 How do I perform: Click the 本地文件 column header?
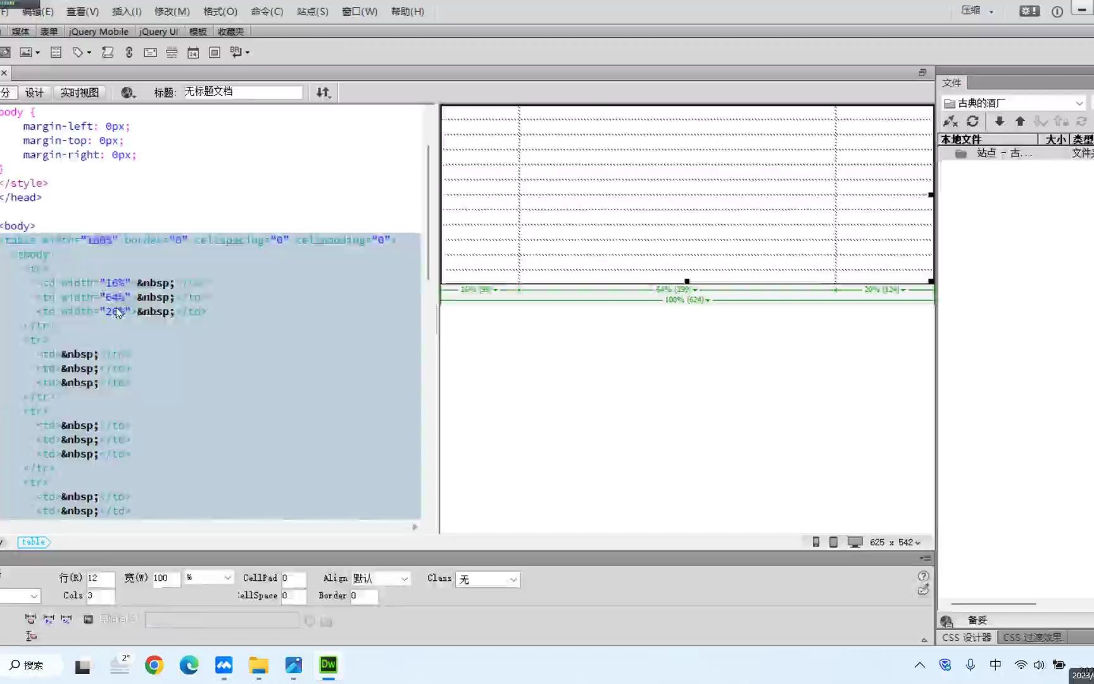pyautogui.click(x=988, y=139)
